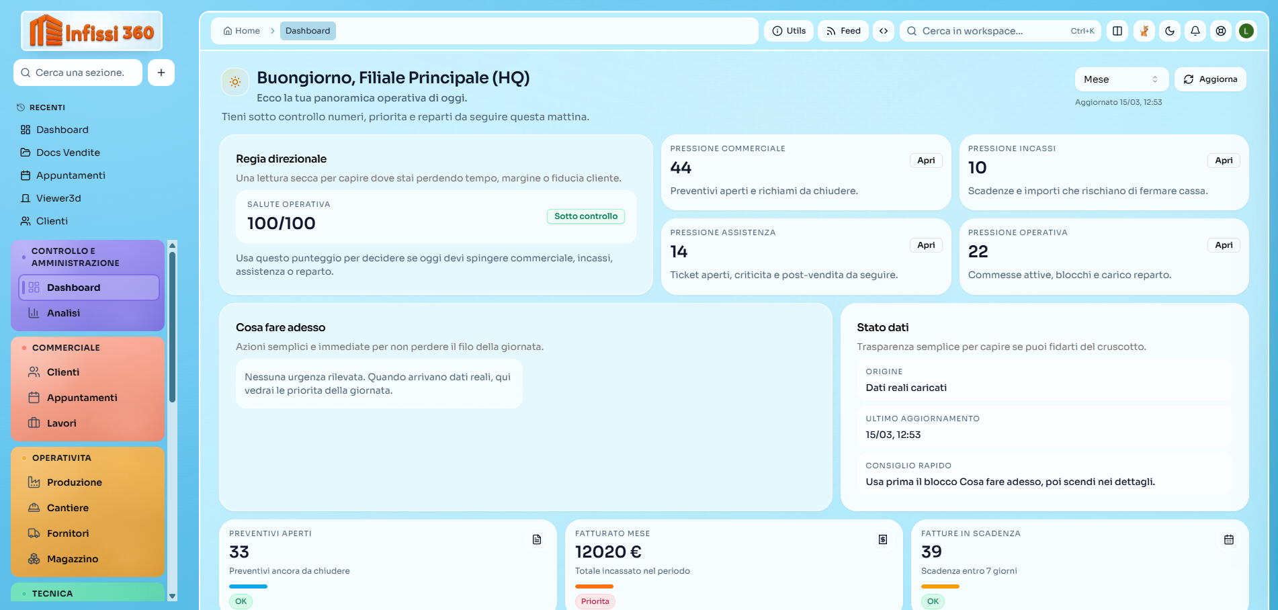This screenshot has width=1278, height=610.
Task: Open the Feed panel
Action: 843,31
